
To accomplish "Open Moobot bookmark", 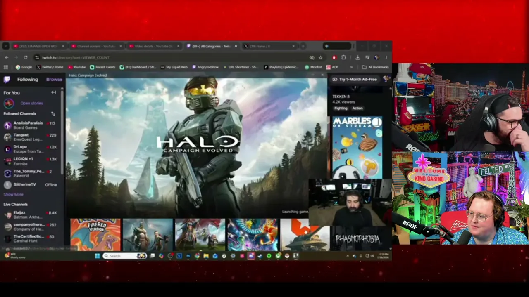I will (x=313, y=67).
